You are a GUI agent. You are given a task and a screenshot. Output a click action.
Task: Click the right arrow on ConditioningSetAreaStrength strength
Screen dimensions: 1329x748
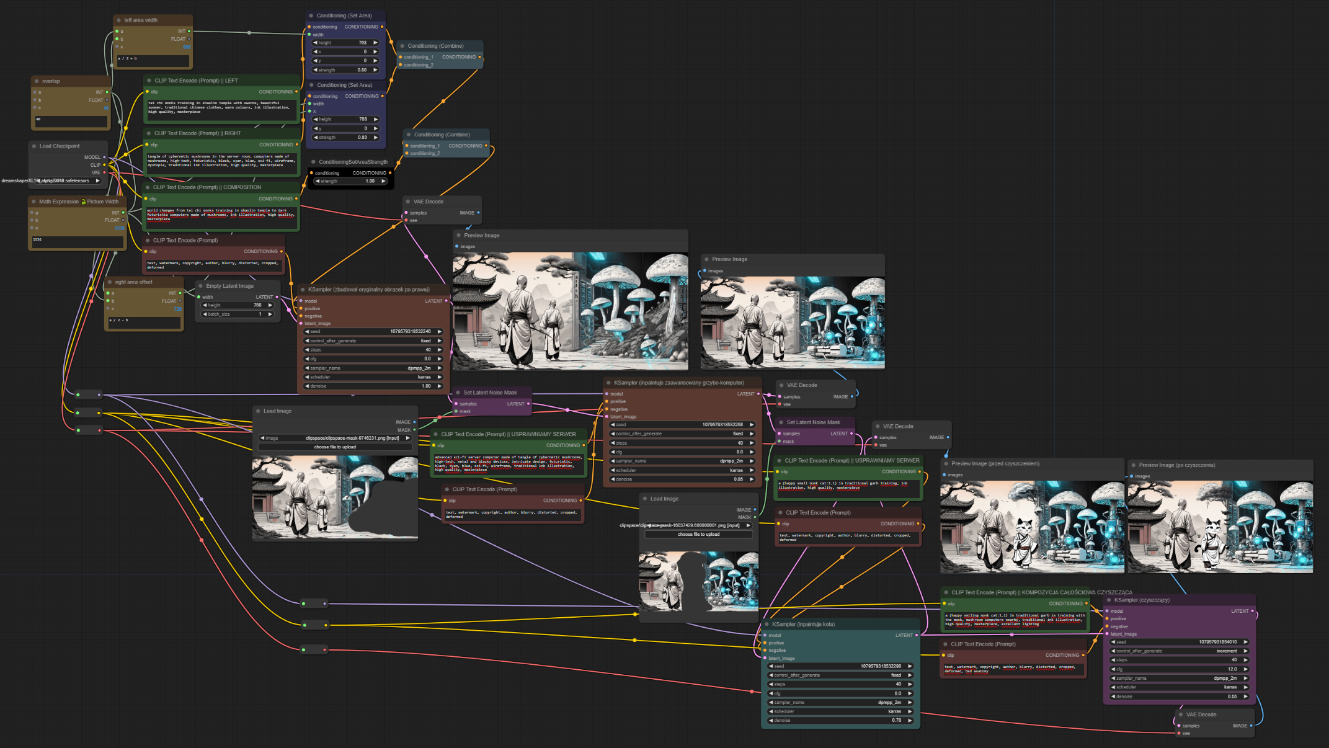(383, 181)
